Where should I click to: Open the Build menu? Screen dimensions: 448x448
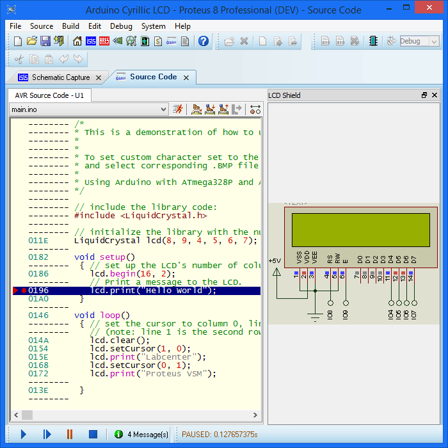70,26
